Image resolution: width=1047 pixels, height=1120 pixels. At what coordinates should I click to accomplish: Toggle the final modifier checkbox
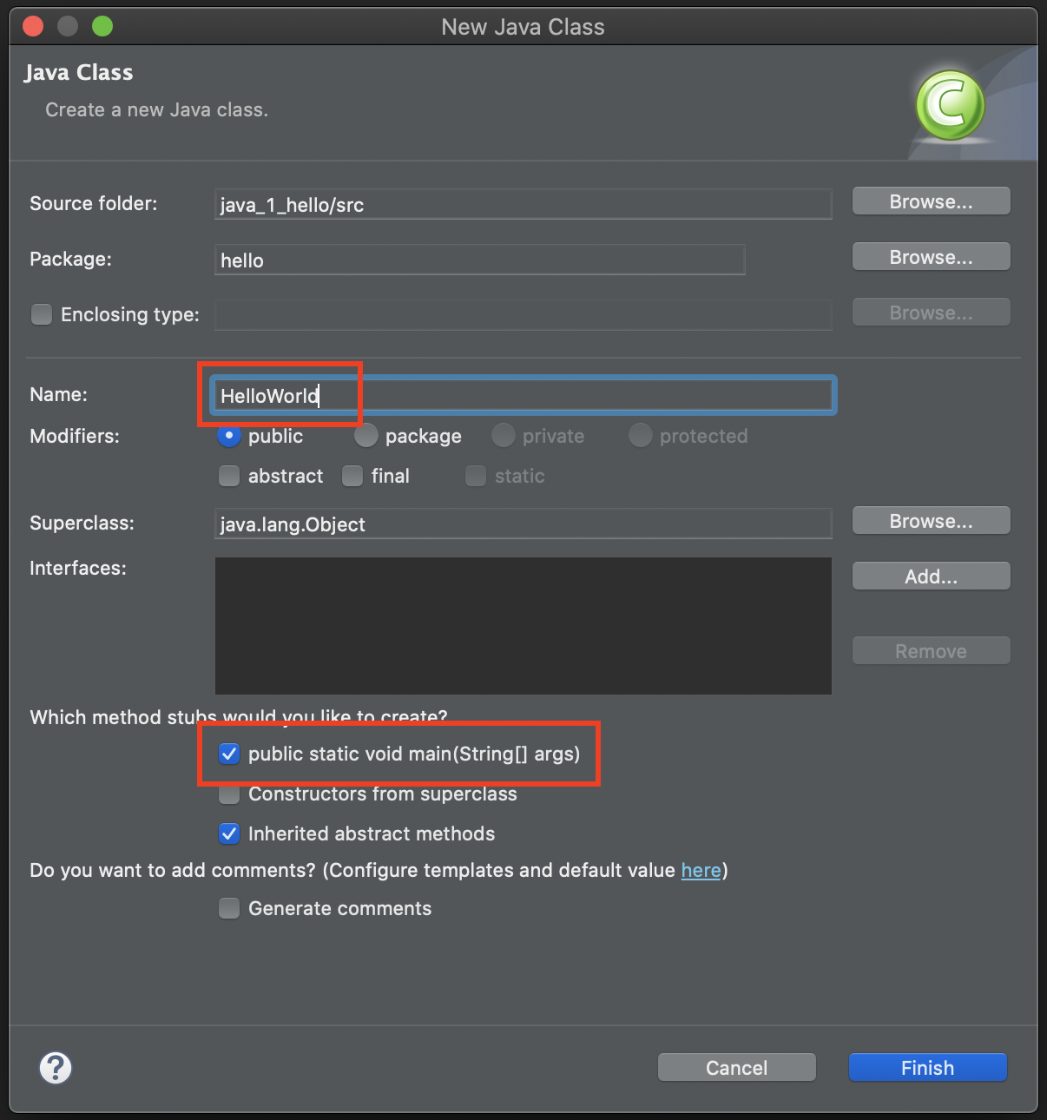[352, 476]
